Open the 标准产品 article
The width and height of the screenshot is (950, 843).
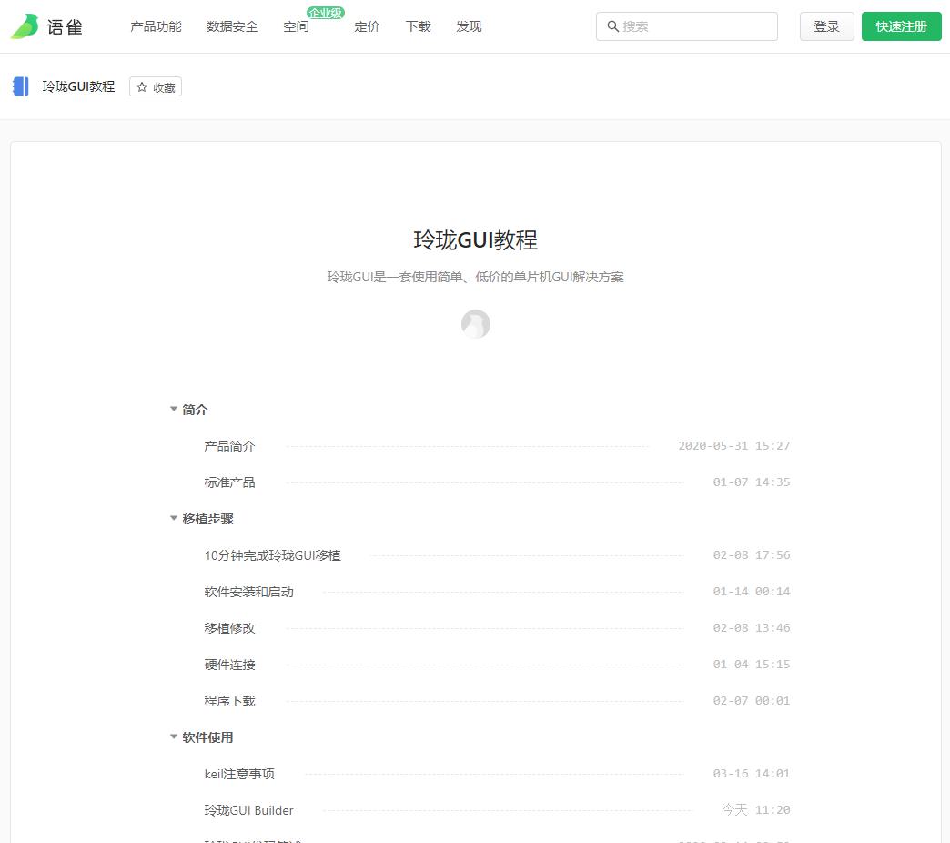(229, 483)
